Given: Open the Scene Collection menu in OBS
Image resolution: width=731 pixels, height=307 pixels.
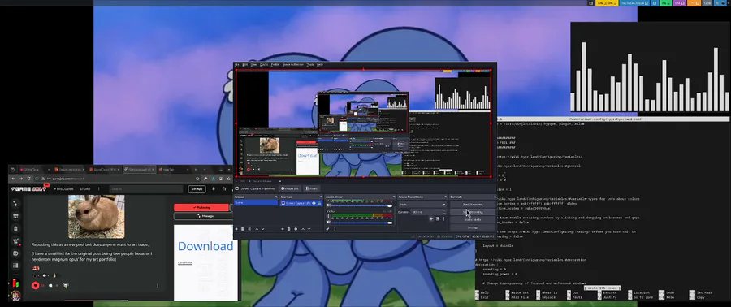Looking at the screenshot, I should [292, 64].
